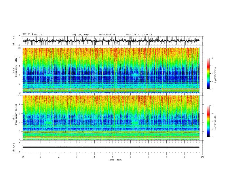Click the 'Time (min)' axis label
This screenshot has width=228, height=176.
coord(115,160)
